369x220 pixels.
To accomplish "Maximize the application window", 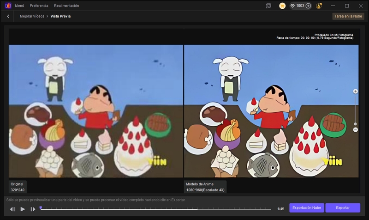I will coord(347,6).
